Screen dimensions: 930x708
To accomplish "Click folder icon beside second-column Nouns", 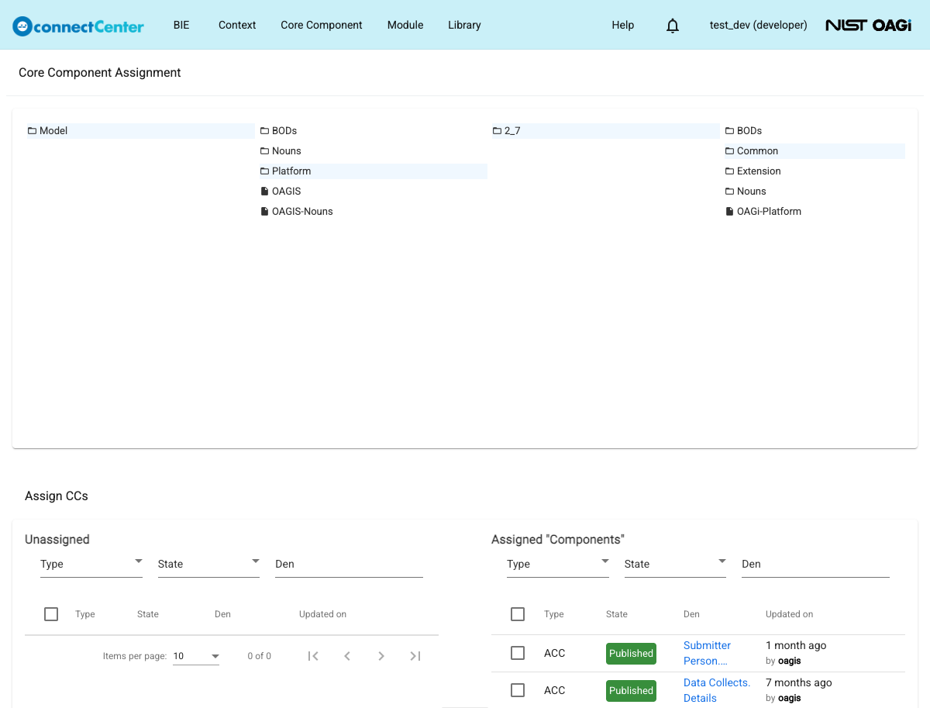I will coord(265,151).
